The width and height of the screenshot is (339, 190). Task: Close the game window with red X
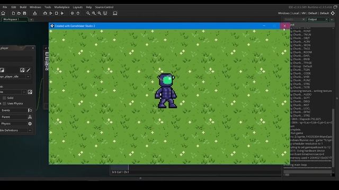(x=285, y=26)
